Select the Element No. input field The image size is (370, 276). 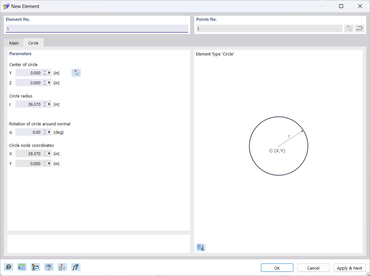tap(96, 29)
